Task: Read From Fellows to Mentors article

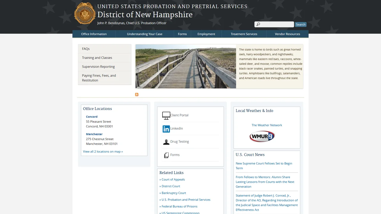Action: coord(265,182)
